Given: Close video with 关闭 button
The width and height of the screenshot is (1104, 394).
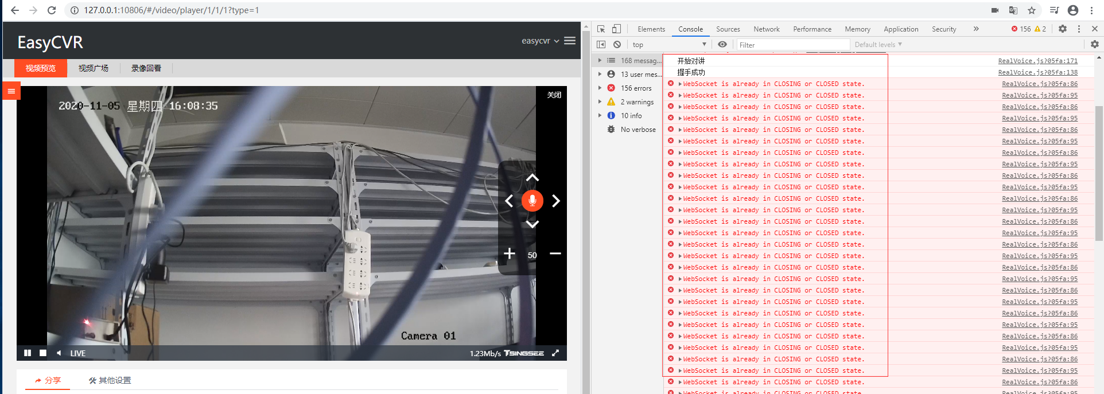Looking at the screenshot, I should click(x=554, y=95).
